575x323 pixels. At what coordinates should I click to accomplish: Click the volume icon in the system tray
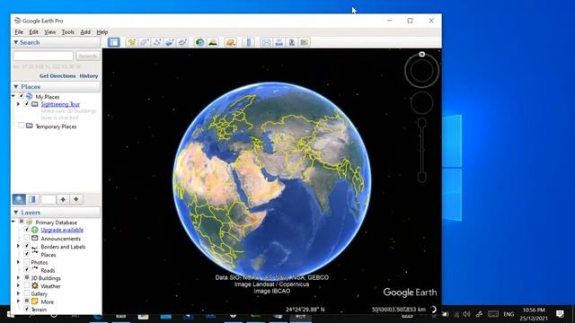(466, 314)
